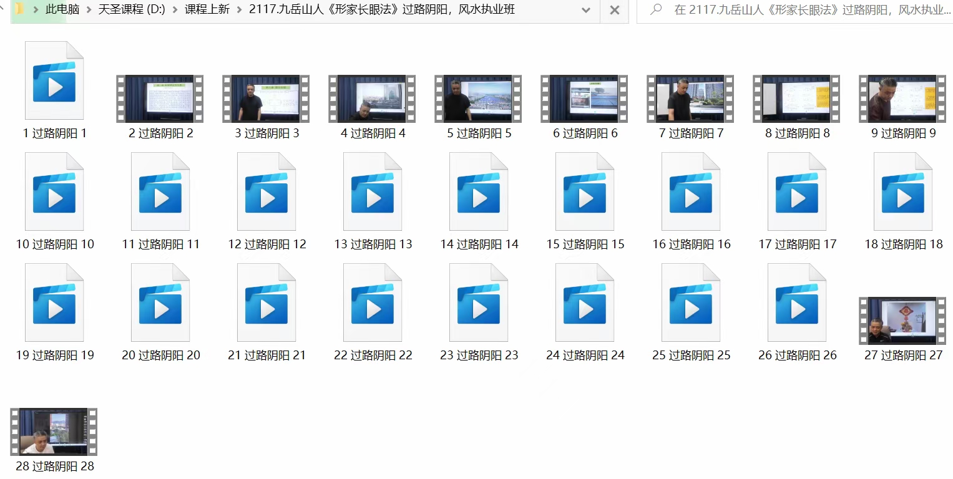Select video file icon 21 过路阴阳 21
The height and width of the screenshot is (479, 953).
266,302
